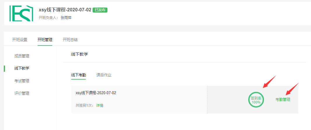Viewport: 311px width, 130px height.
Task: Click the manager name 张雨萍
Action: tap(66, 18)
